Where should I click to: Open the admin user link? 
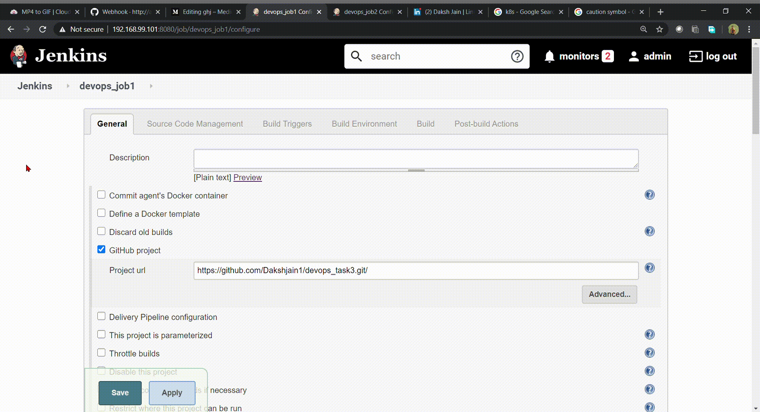pyautogui.click(x=657, y=56)
